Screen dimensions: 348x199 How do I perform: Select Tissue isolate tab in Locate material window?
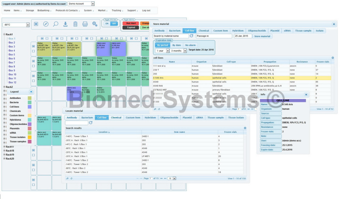(236, 118)
